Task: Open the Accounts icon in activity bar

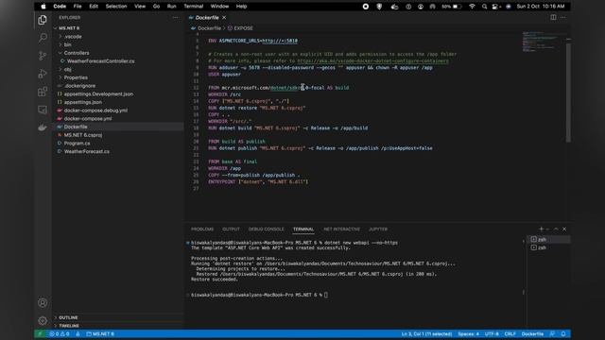Action: 43,302
